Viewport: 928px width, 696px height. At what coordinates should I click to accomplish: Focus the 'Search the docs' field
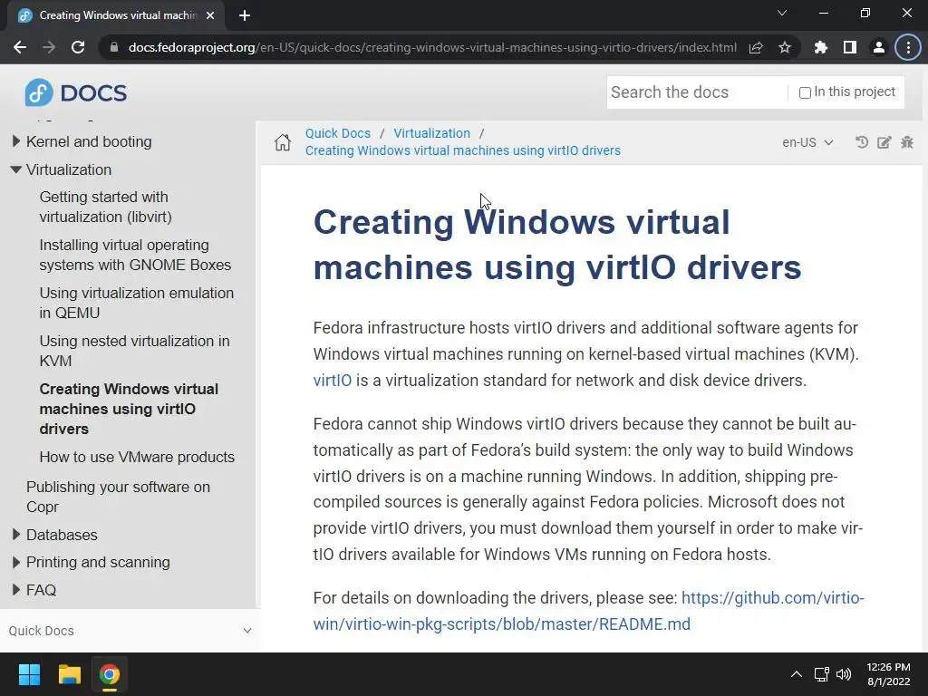697,92
